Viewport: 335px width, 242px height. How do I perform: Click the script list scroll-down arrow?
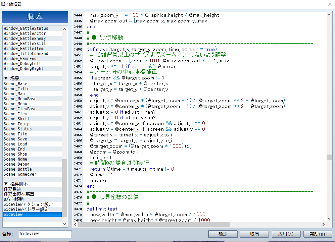[x=64, y=224]
